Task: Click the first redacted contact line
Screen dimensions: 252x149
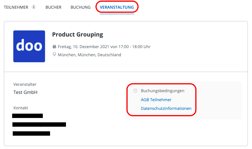Action: point(27,116)
